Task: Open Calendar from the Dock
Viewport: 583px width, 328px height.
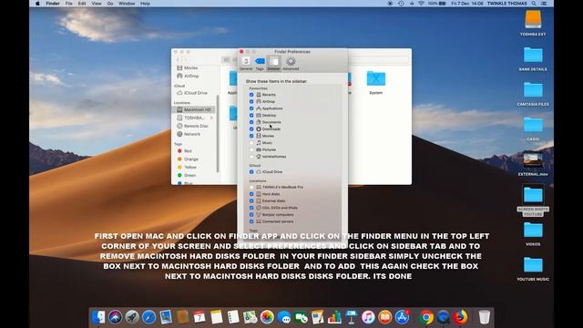Action: click(199, 317)
